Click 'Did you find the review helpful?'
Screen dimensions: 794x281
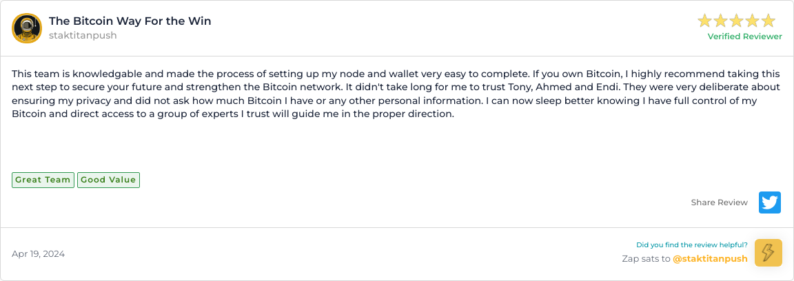pos(691,244)
